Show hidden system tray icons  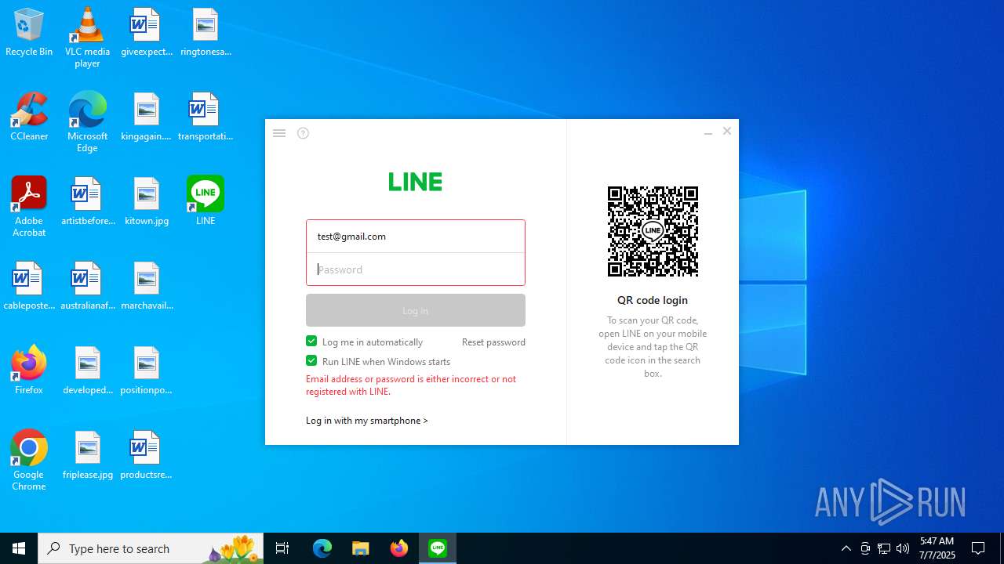(x=846, y=548)
